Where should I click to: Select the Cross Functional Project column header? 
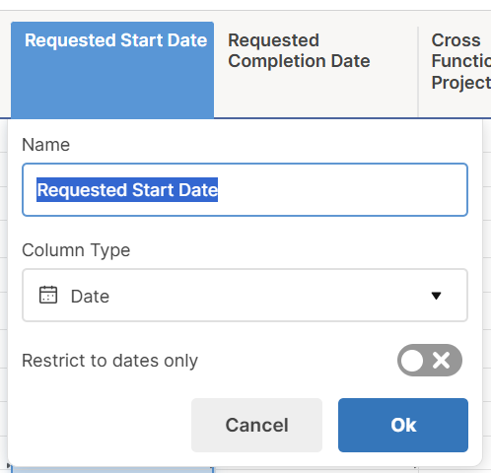[455, 70]
